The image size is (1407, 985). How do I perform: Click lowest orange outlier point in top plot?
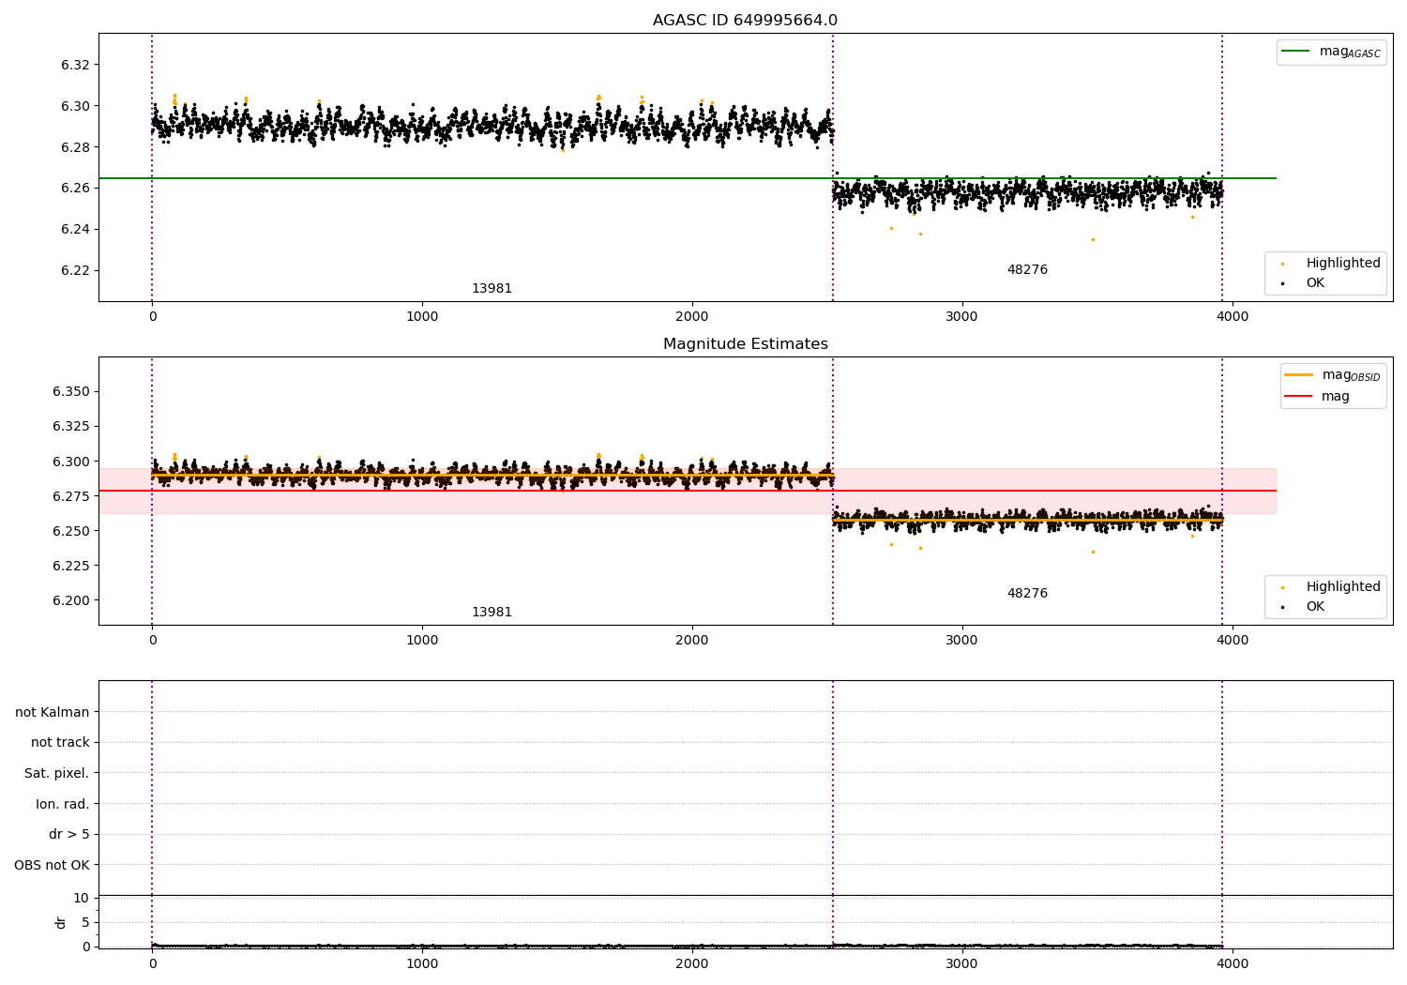1093,239
